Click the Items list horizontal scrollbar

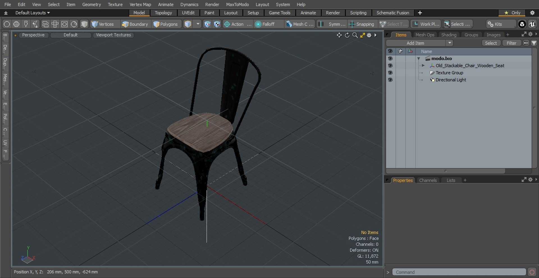[446, 171]
